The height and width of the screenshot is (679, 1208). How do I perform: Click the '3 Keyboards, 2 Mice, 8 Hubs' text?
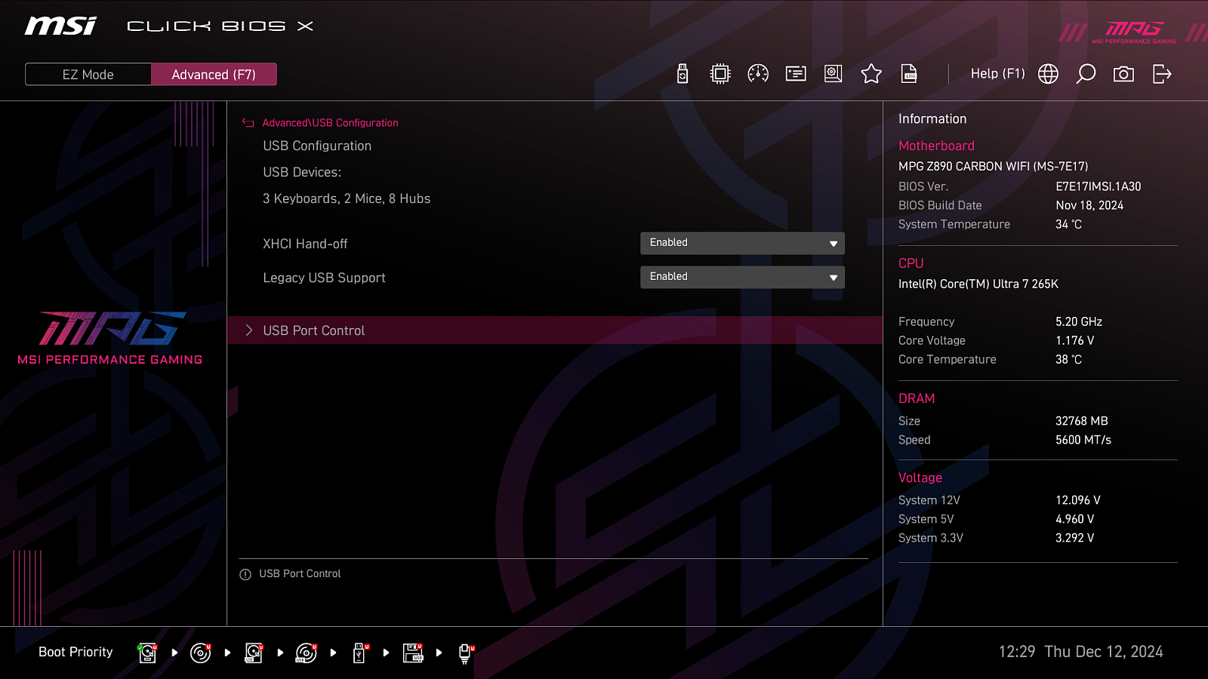pyautogui.click(x=347, y=198)
